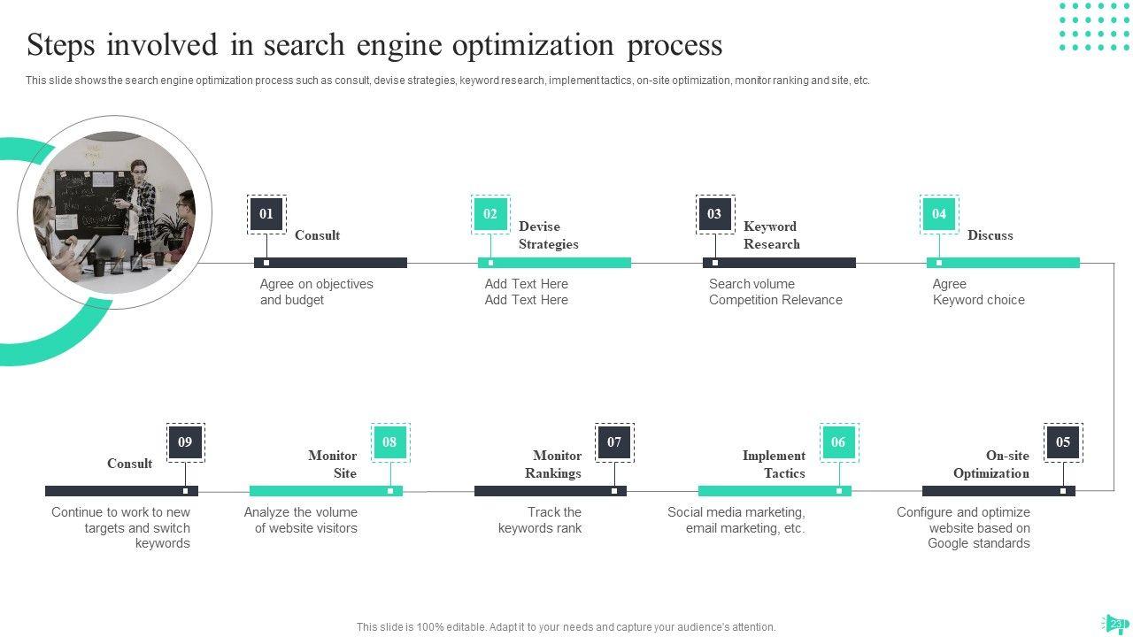Select the 'Implement Tactics' heading

point(774,464)
